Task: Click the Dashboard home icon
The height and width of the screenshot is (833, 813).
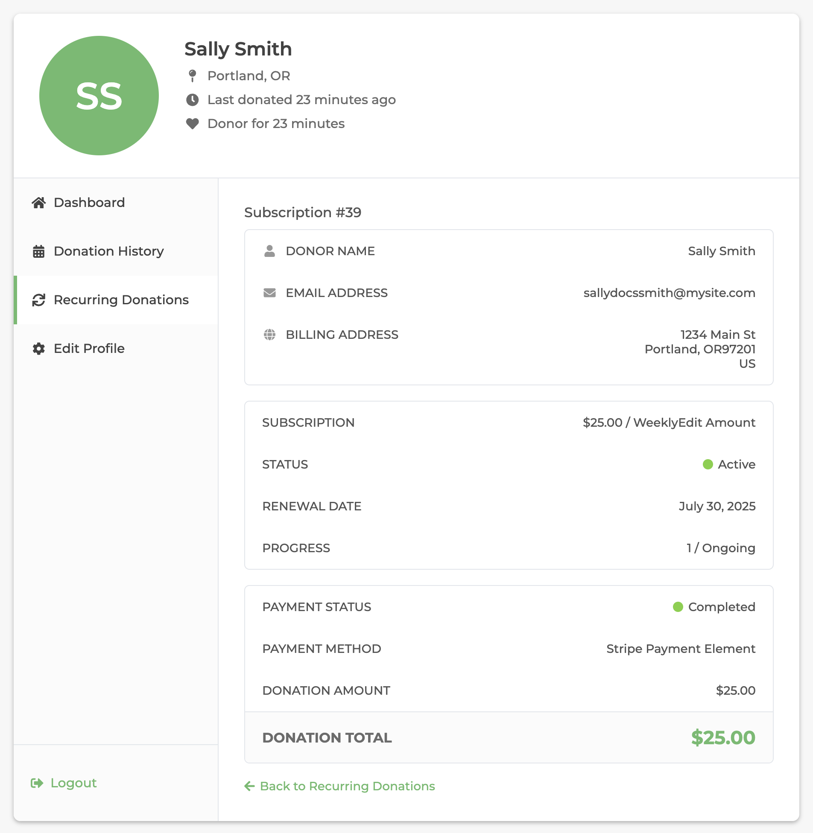Action: [38, 203]
